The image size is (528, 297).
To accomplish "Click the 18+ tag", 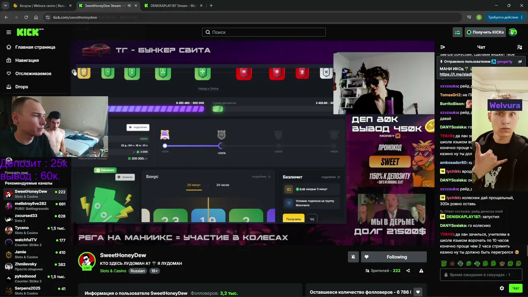I will [x=154, y=271].
